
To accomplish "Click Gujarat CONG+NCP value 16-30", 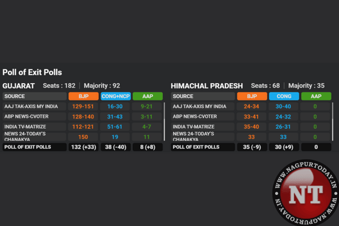I will (x=115, y=106).
